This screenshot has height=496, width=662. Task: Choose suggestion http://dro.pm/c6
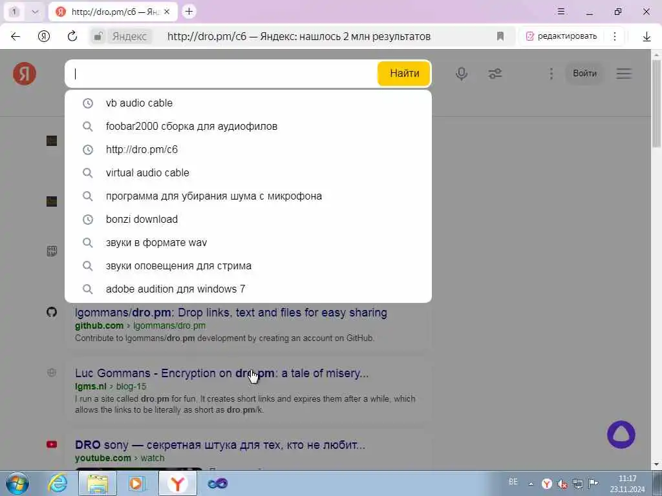[248, 149]
